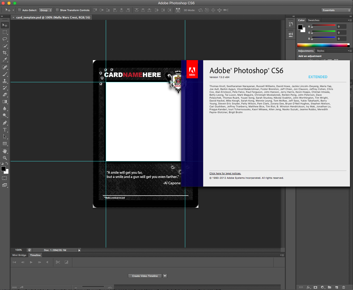Click the foreground color swatch in toolbox
This screenshot has width=353, height=290.
tap(3, 169)
